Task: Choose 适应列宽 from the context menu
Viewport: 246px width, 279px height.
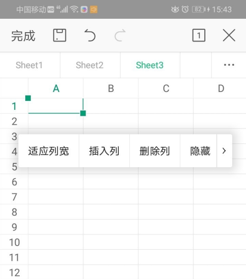Action: 49,151
